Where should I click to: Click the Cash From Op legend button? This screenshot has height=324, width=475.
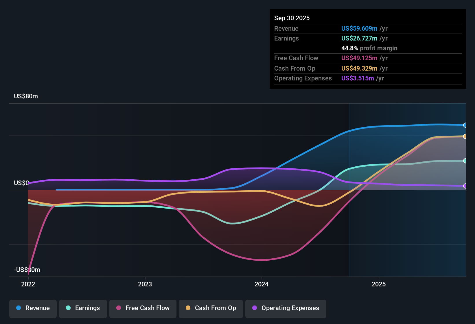211,308
